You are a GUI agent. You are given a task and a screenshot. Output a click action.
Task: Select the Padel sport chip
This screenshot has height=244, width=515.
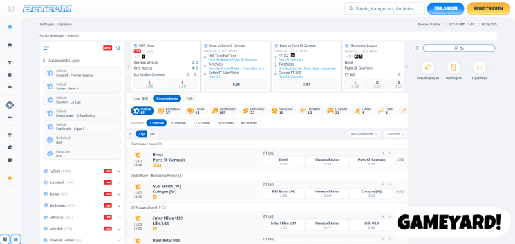[386, 111]
